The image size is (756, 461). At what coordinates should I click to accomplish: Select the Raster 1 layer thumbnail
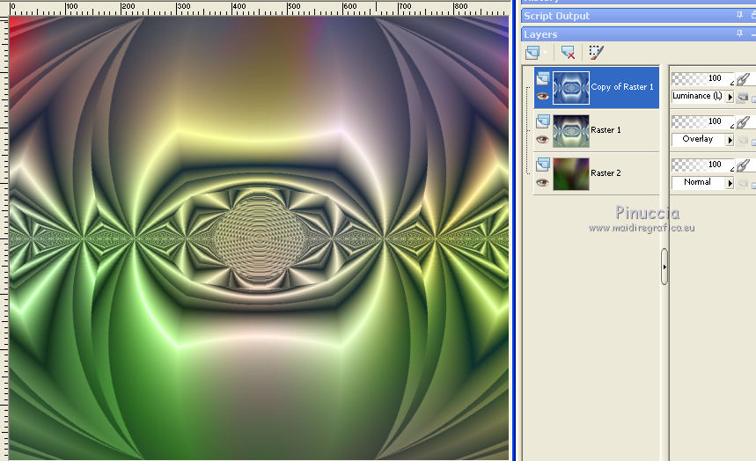(571, 131)
